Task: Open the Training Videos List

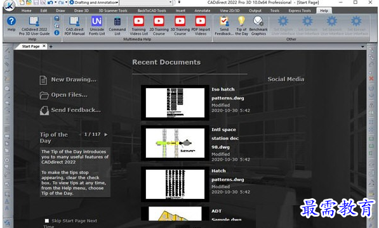Action: 139,26
